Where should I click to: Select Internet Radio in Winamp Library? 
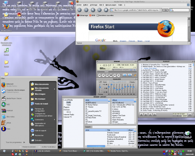coord(69,115)
